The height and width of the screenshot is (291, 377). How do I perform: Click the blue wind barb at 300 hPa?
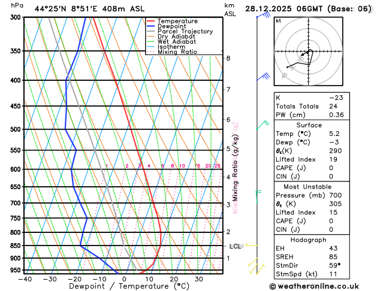[x=264, y=15]
